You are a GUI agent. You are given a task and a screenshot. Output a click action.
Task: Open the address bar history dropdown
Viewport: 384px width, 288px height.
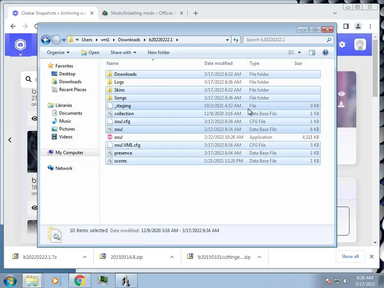pyautogui.click(x=227, y=40)
